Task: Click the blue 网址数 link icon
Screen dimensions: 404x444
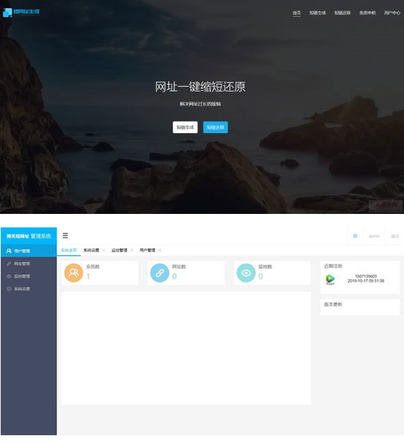Action: coord(159,273)
